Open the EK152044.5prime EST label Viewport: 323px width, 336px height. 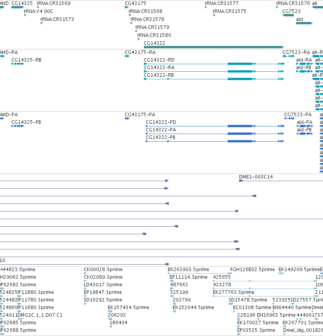[x=193, y=308]
